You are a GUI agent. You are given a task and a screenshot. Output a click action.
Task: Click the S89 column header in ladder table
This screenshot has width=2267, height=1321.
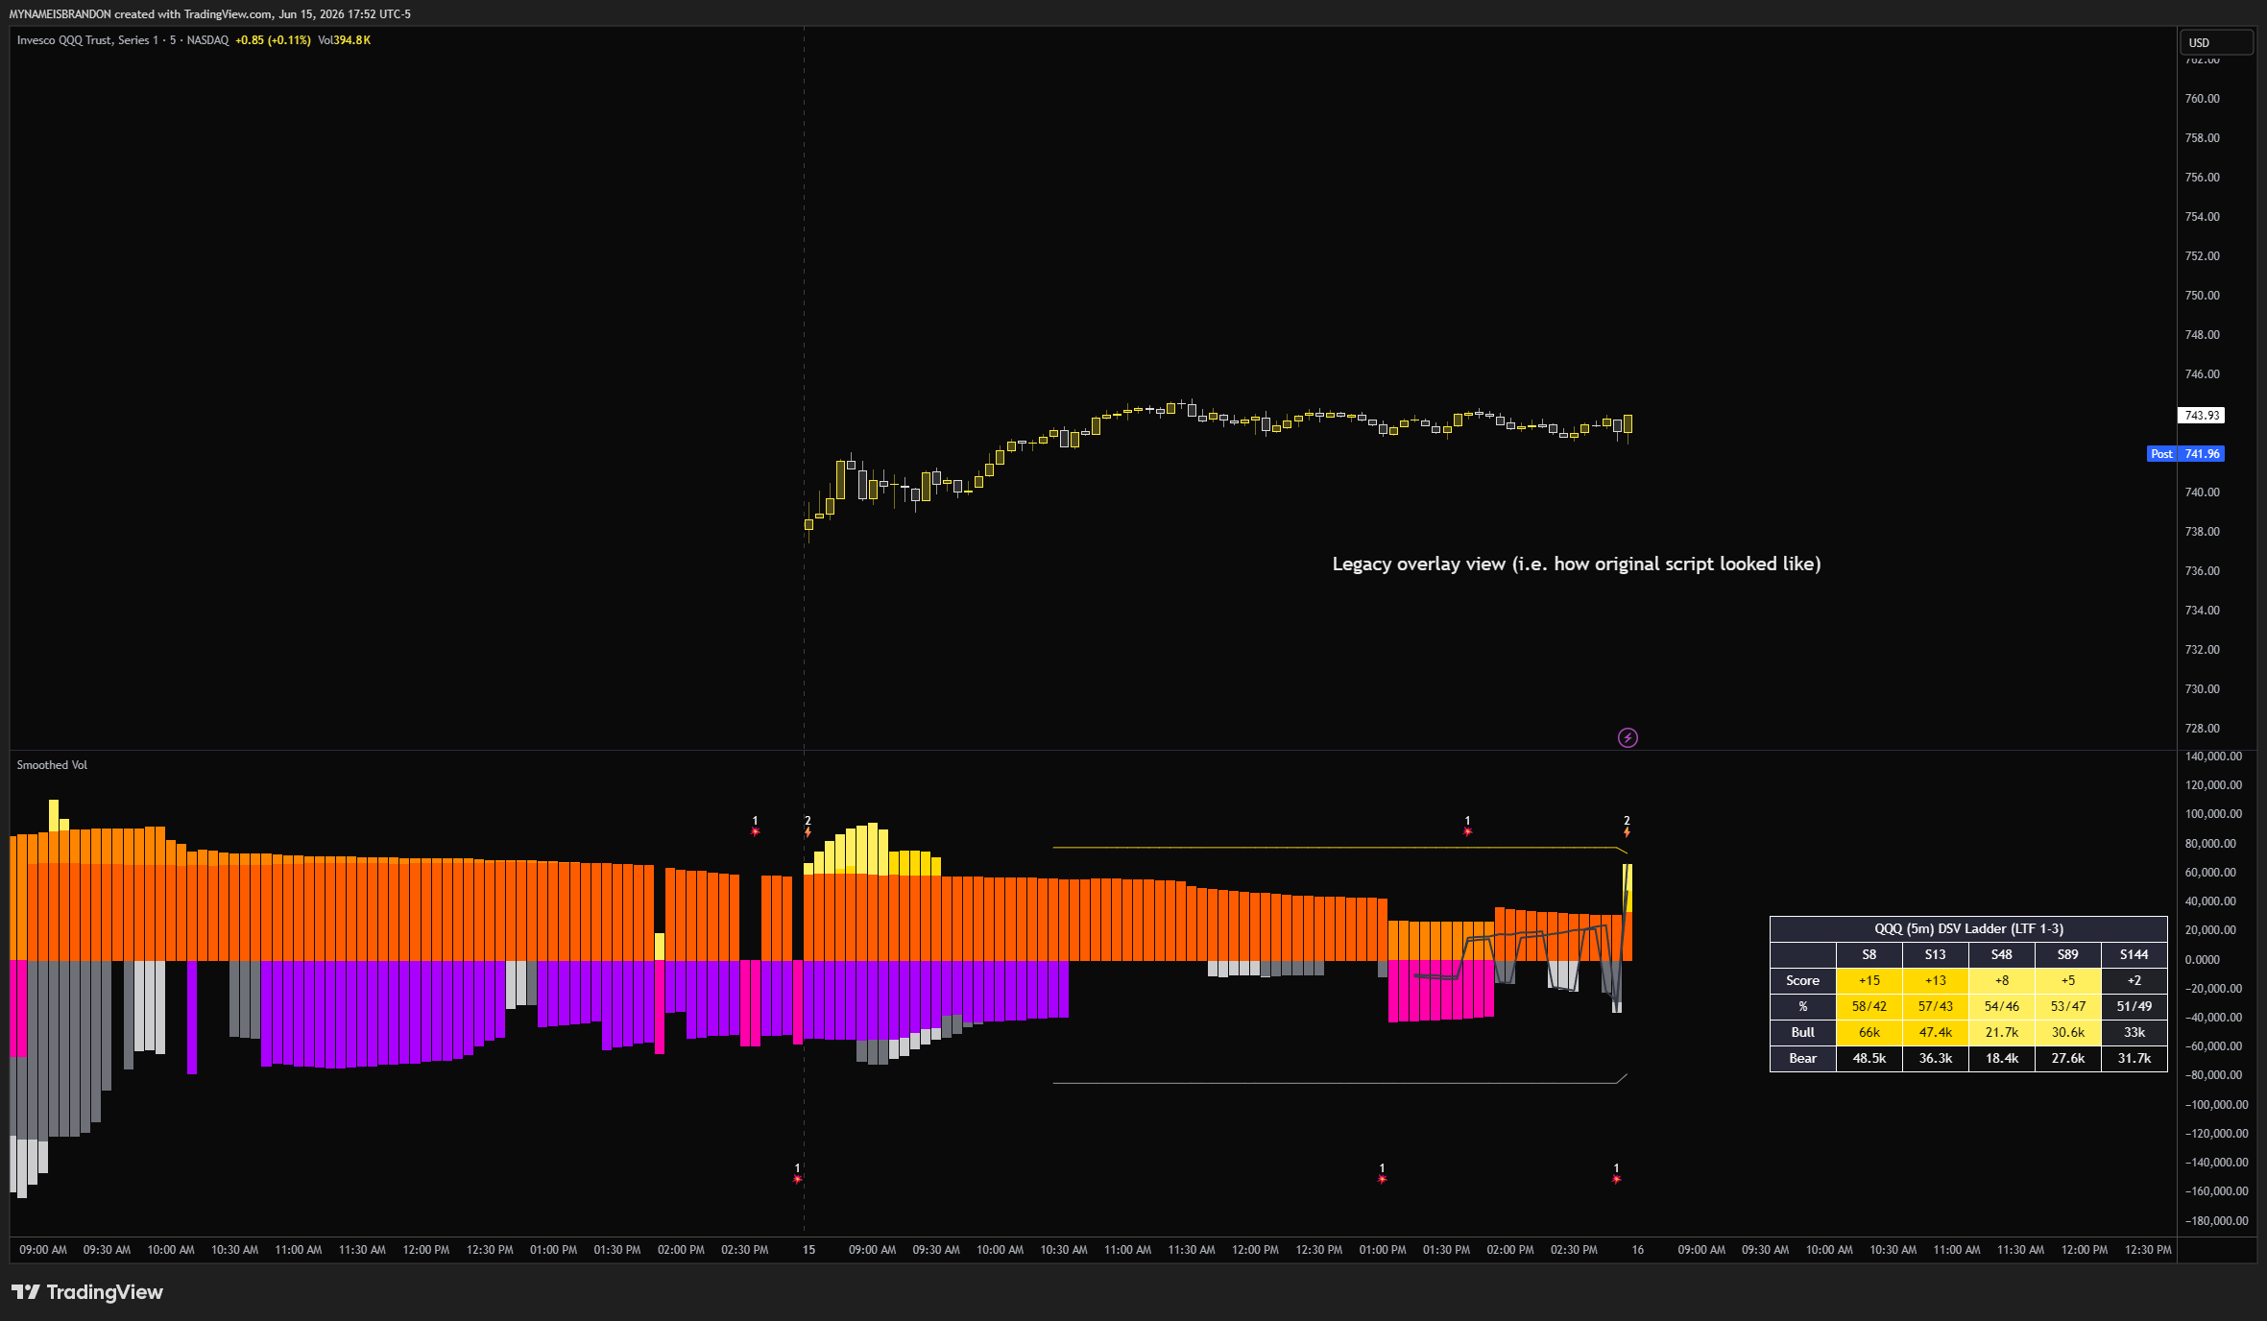pyautogui.click(x=2067, y=954)
